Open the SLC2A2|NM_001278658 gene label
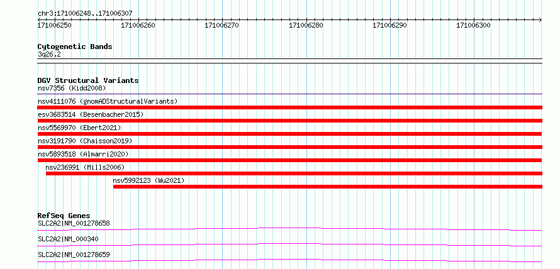This screenshot has height=269, width=560. click(x=74, y=223)
